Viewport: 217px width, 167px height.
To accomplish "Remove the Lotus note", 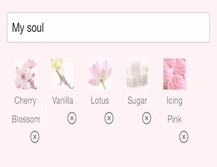I will click(109, 118).
